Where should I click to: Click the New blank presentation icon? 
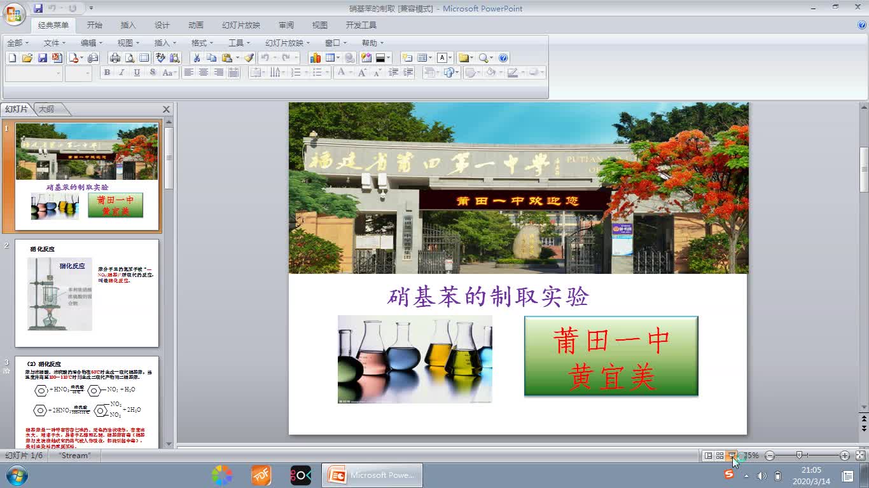tap(11, 58)
